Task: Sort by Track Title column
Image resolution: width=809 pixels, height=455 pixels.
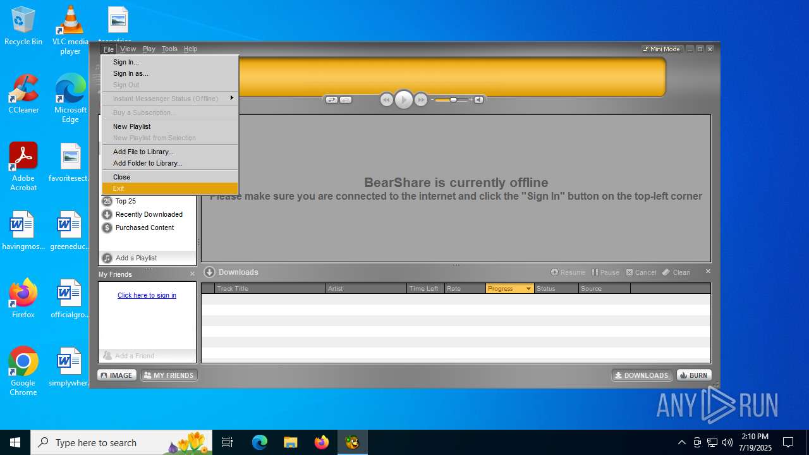Action: 270,288
